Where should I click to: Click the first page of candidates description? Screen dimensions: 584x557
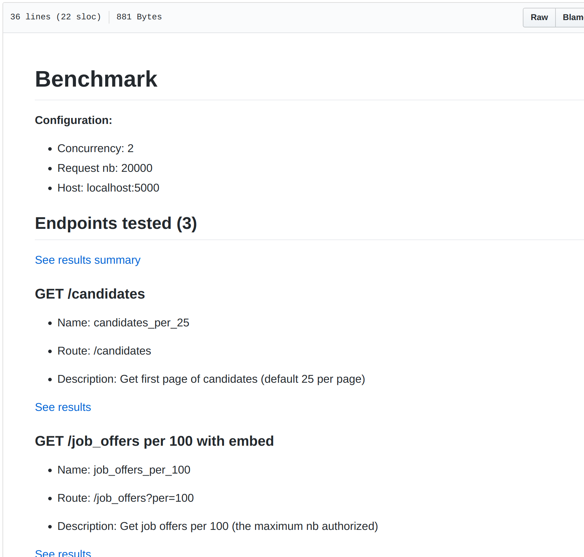click(211, 379)
